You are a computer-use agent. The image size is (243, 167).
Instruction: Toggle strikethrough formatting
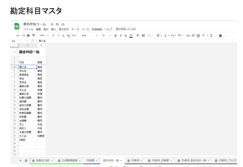pyautogui.click(x=126, y=36)
